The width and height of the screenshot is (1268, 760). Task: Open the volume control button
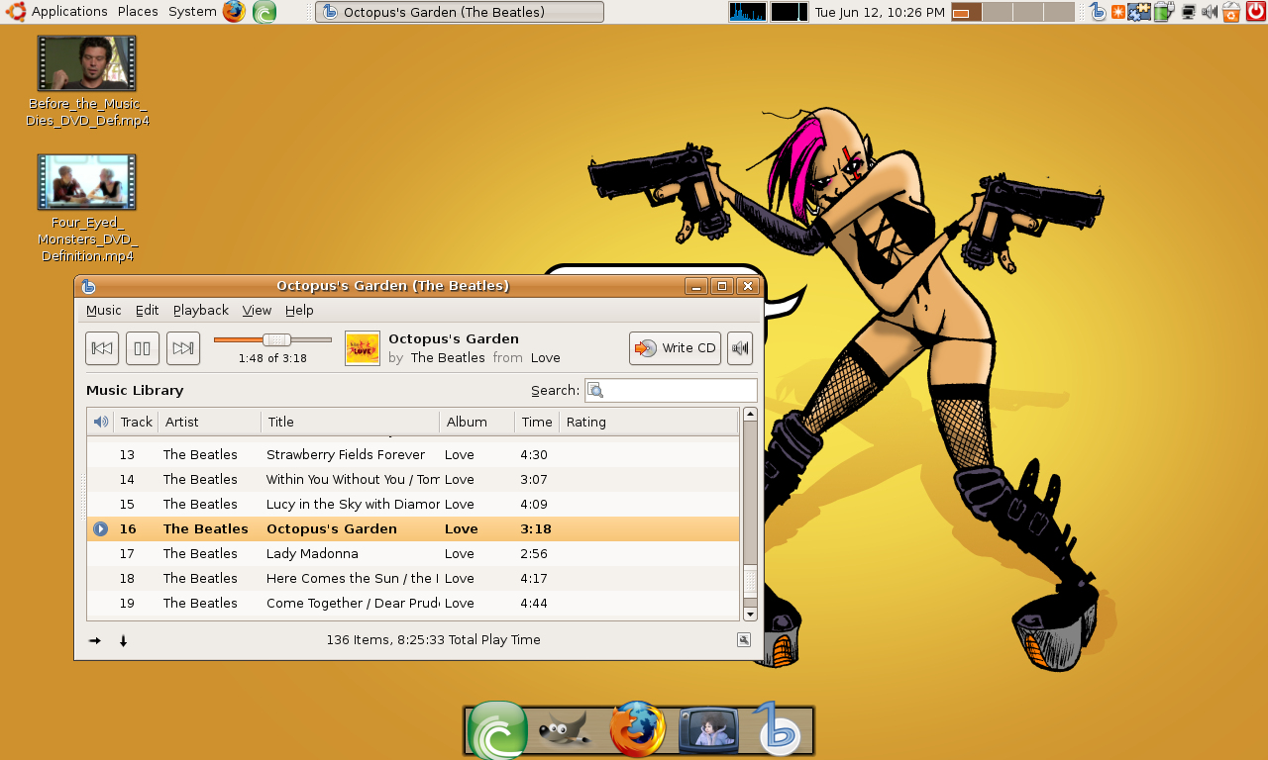(740, 348)
